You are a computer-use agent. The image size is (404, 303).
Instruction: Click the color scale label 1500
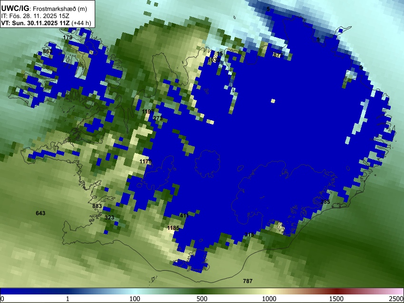pyautogui.click(x=337, y=299)
